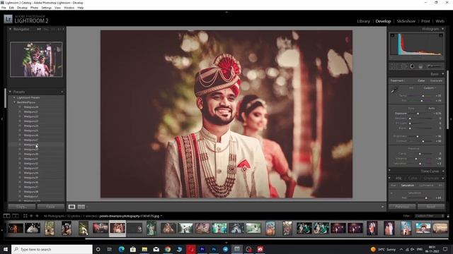Click the Previous button
Viewport: 453px width, 254px height.
coord(402,207)
